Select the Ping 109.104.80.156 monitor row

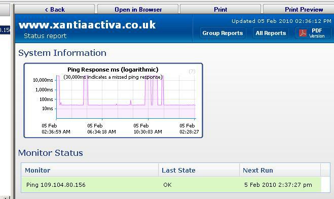pyautogui.click(x=171, y=185)
